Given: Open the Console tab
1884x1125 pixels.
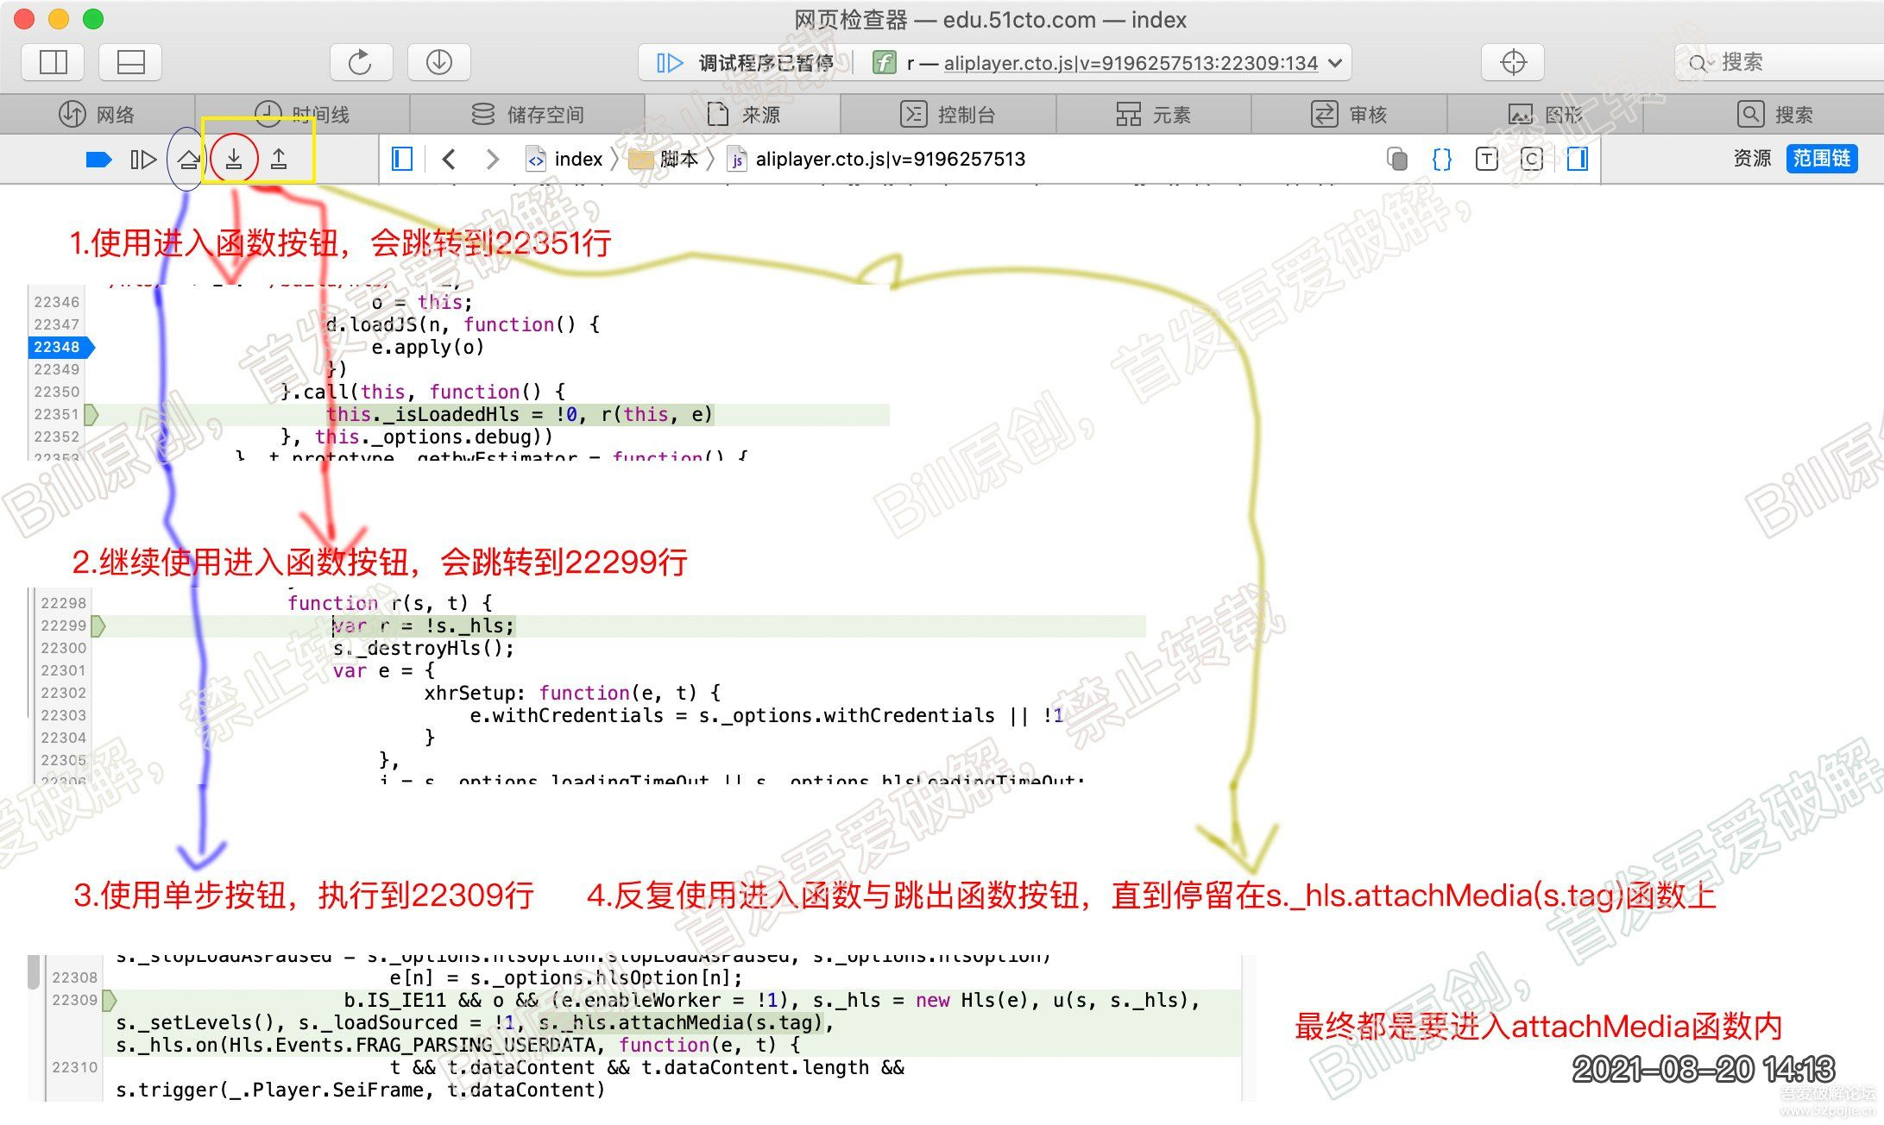Looking at the screenshot, I should point(948,114).
